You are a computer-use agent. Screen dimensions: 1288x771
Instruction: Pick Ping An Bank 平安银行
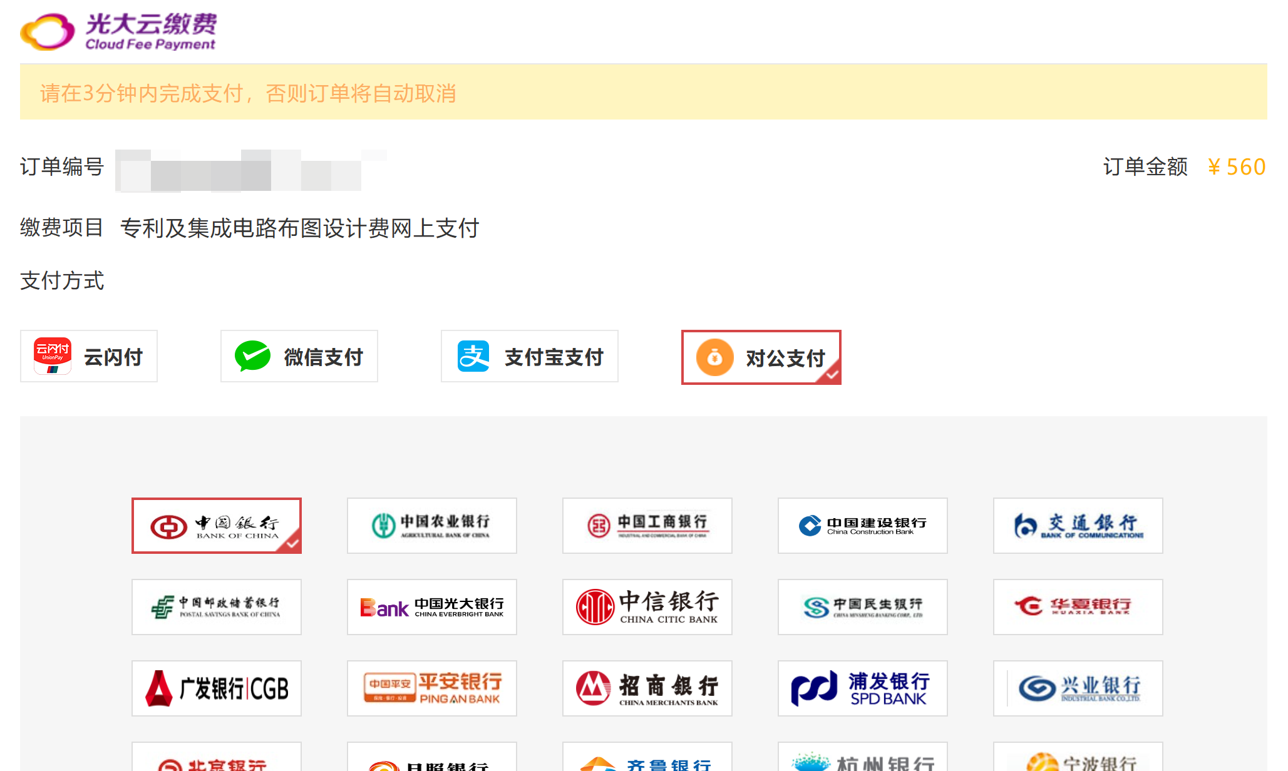[432, 688]
